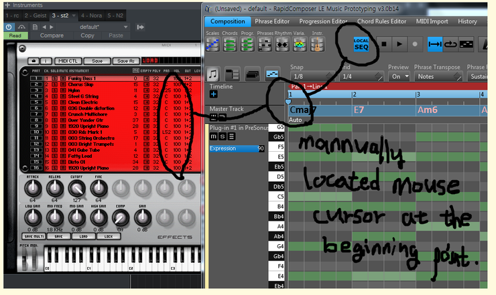
Task: Click the send-arrow icon next to presets
Action: point(141,27)
